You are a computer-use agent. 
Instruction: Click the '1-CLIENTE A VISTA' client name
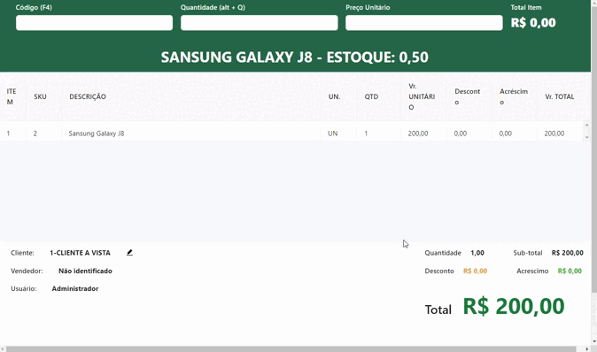click(80, 253)
